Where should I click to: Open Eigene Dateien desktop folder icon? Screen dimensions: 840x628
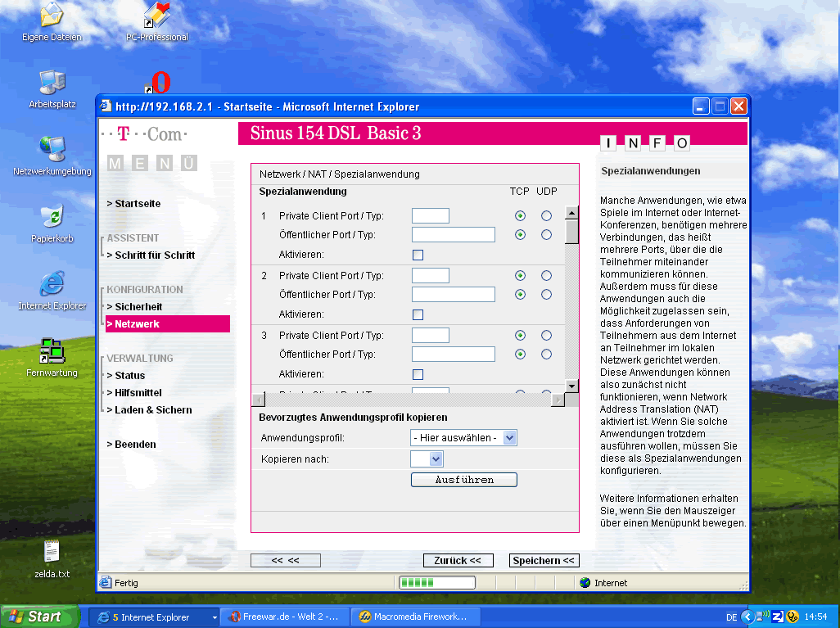point(52,15)
